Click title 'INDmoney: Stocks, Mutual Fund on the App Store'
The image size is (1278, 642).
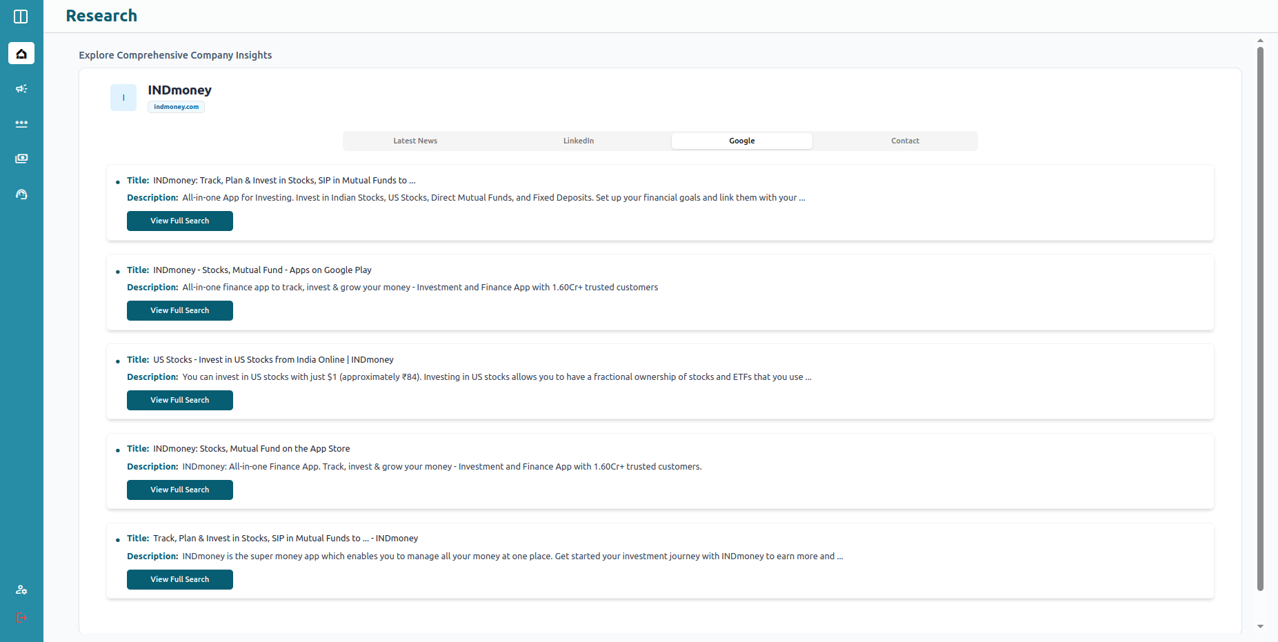click(252, 449)
